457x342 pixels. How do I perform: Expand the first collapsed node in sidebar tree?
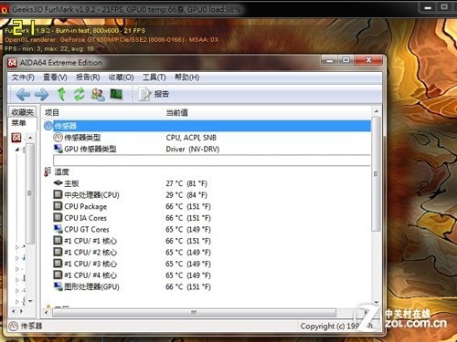(17, 247)
